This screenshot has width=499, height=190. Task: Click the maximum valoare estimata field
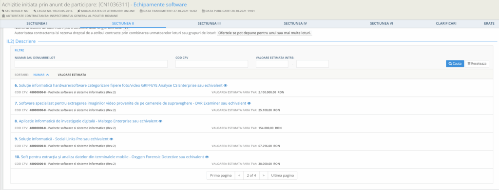click(x=312, y=64)
